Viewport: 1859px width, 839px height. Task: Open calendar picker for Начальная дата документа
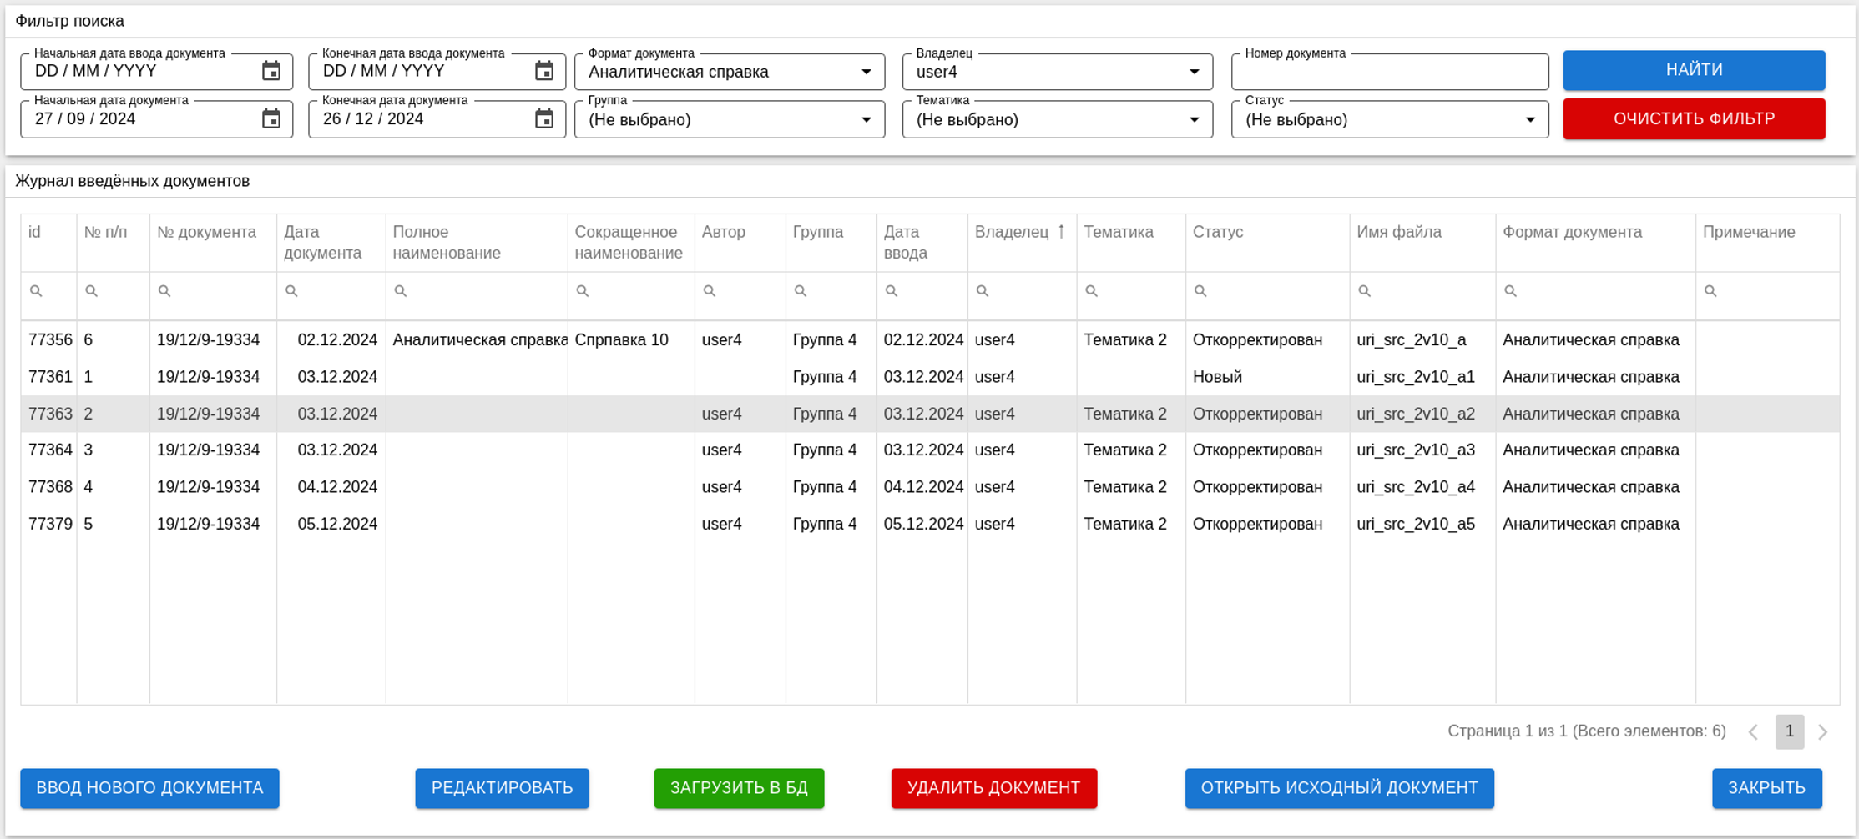pos(271,119)
